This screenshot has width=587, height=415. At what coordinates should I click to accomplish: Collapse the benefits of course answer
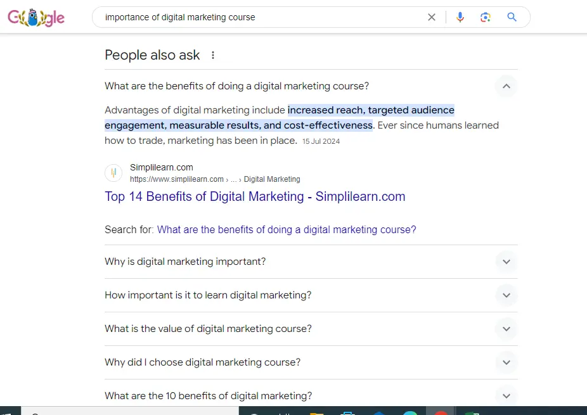tap(506, 86)
